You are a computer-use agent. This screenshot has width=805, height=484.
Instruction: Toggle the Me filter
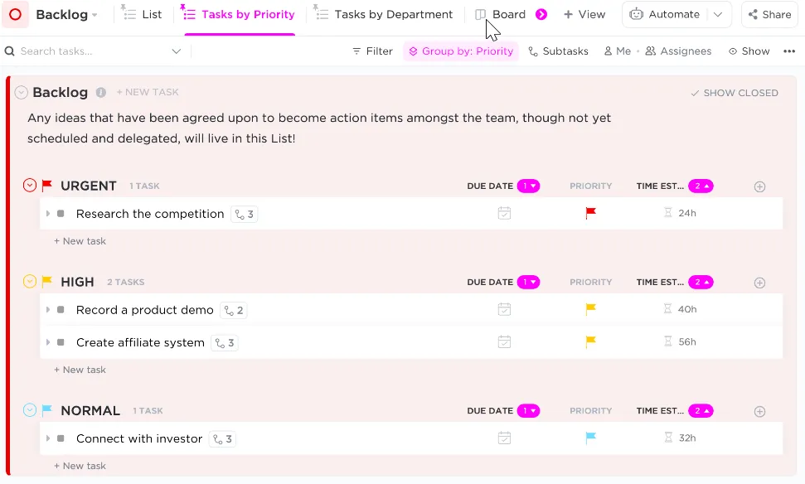[618, 51]
